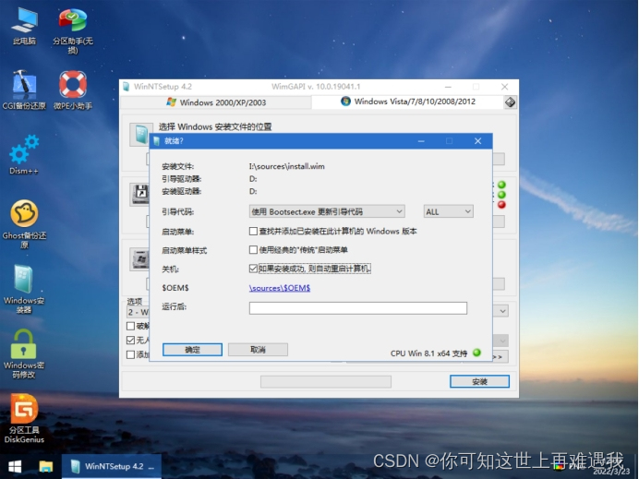Screen dimensions: 639x479
Task: Switch to the Windows 2000/XP/2003 tab
Action: (x=216, y=102)
